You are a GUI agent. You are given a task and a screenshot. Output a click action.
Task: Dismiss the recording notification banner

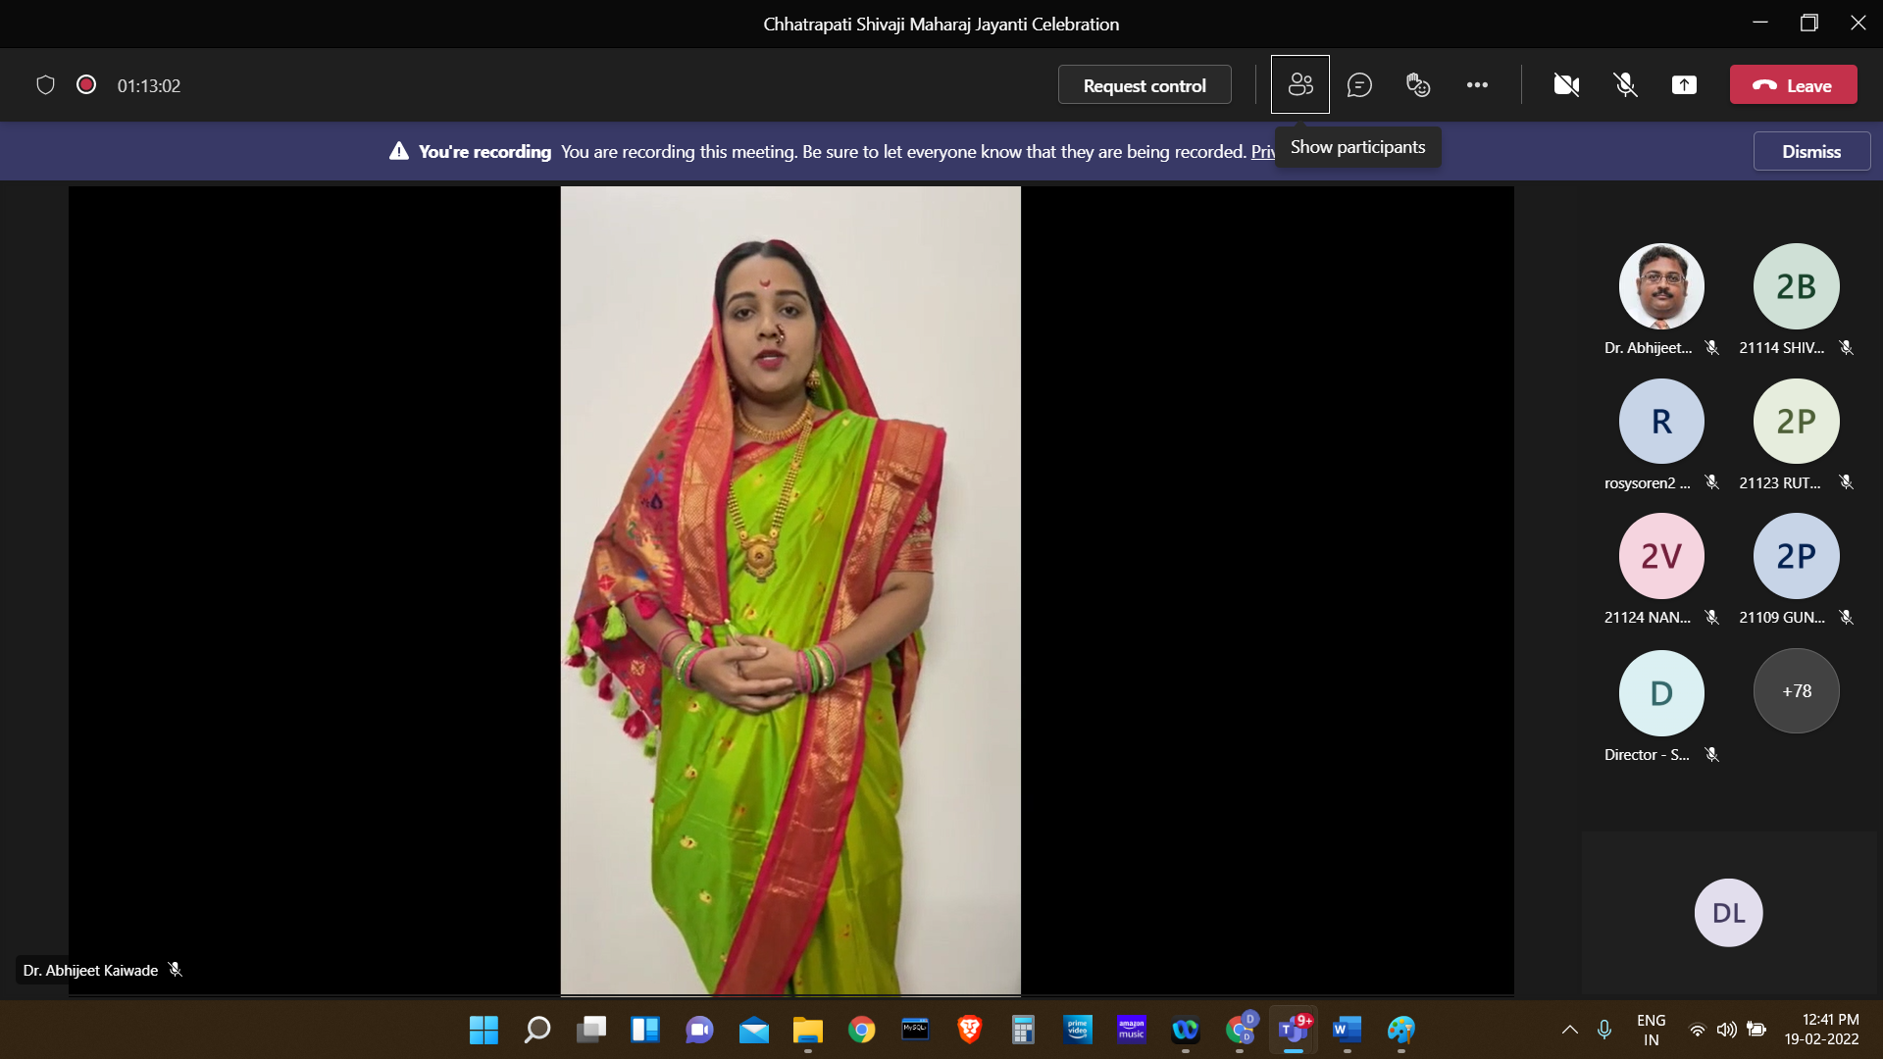1811,152
